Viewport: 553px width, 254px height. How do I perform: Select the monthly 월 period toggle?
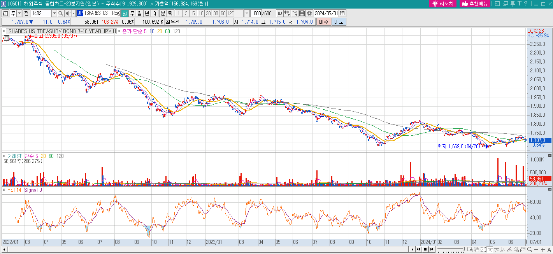point(140,13)
